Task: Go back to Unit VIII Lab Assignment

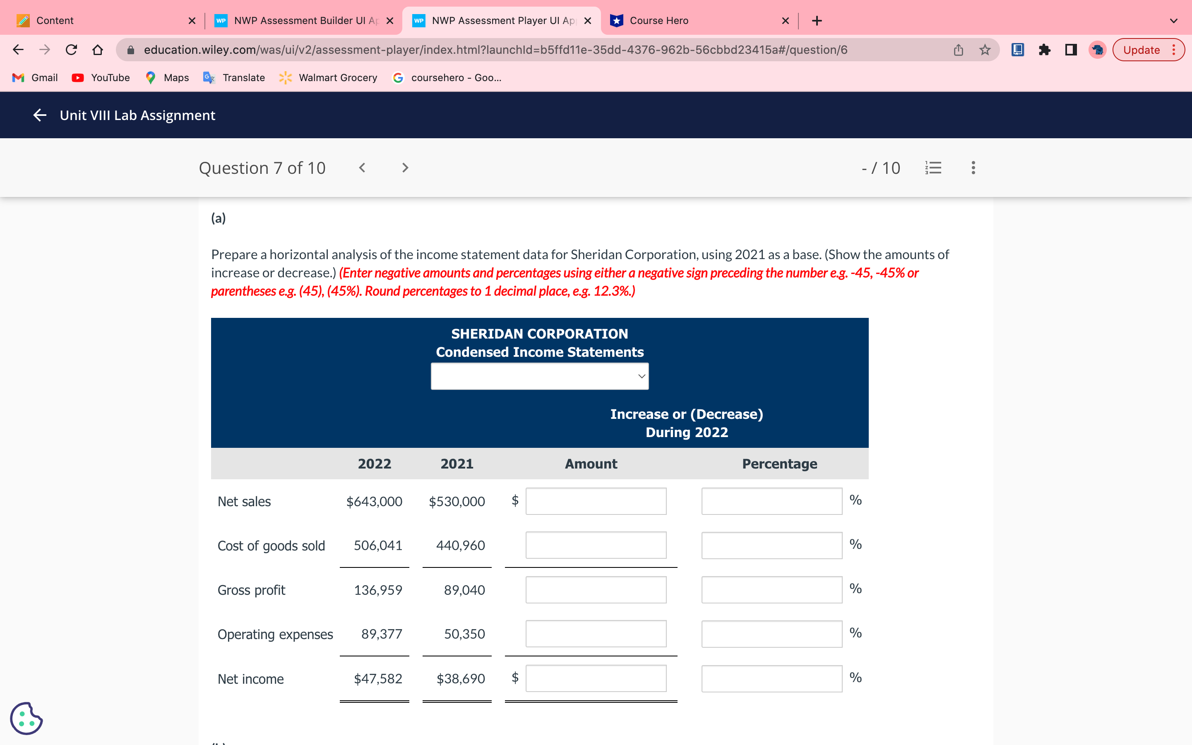Action: [x=39, y=115]
